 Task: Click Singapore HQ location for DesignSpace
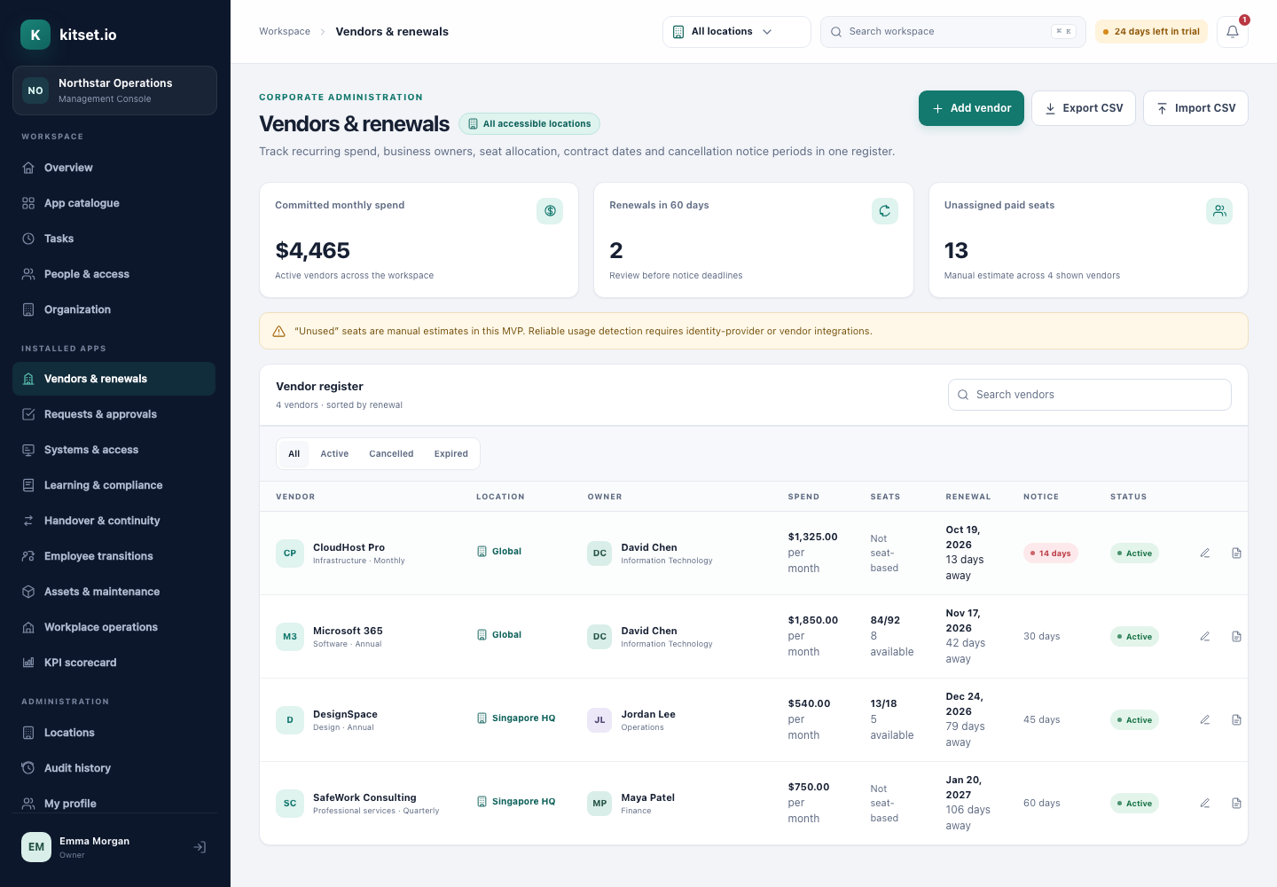coord(516,718)
